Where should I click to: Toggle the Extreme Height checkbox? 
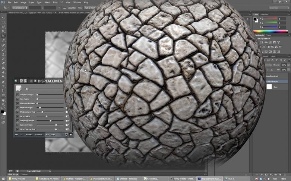point(18,125)
